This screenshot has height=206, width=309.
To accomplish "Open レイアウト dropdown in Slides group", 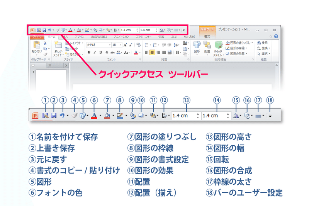I will pos(75,43).
